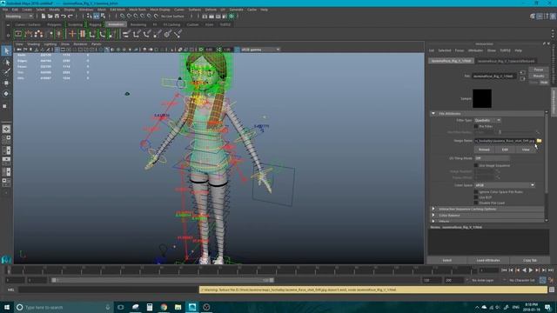Click the Undo arrow icon

(x=64, y=16)
